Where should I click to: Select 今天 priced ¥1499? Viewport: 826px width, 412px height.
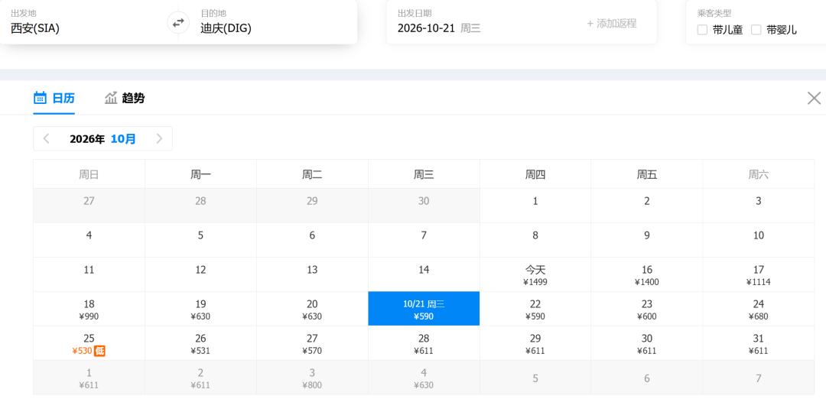[x=535, y=274]
